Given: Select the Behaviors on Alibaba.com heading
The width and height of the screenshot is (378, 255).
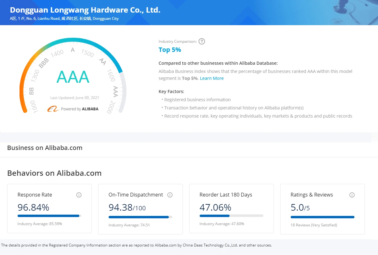Looking at the screenshot, I should tap(54, 173).
